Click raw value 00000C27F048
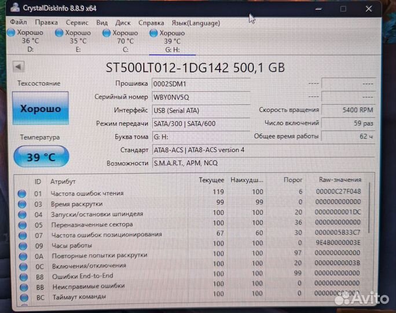Viewport: 396px width, 313px height. point(338,191)
